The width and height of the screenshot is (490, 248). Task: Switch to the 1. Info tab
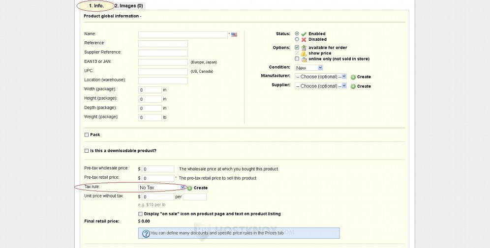pyautogui.click(x=96, y=5)
